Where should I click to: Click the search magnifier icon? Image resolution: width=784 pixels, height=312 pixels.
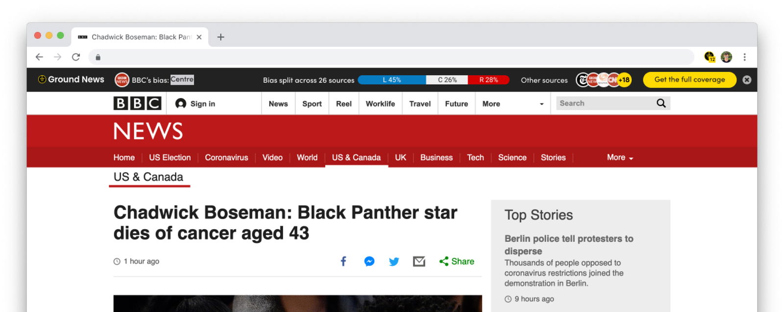click(661, 103)
